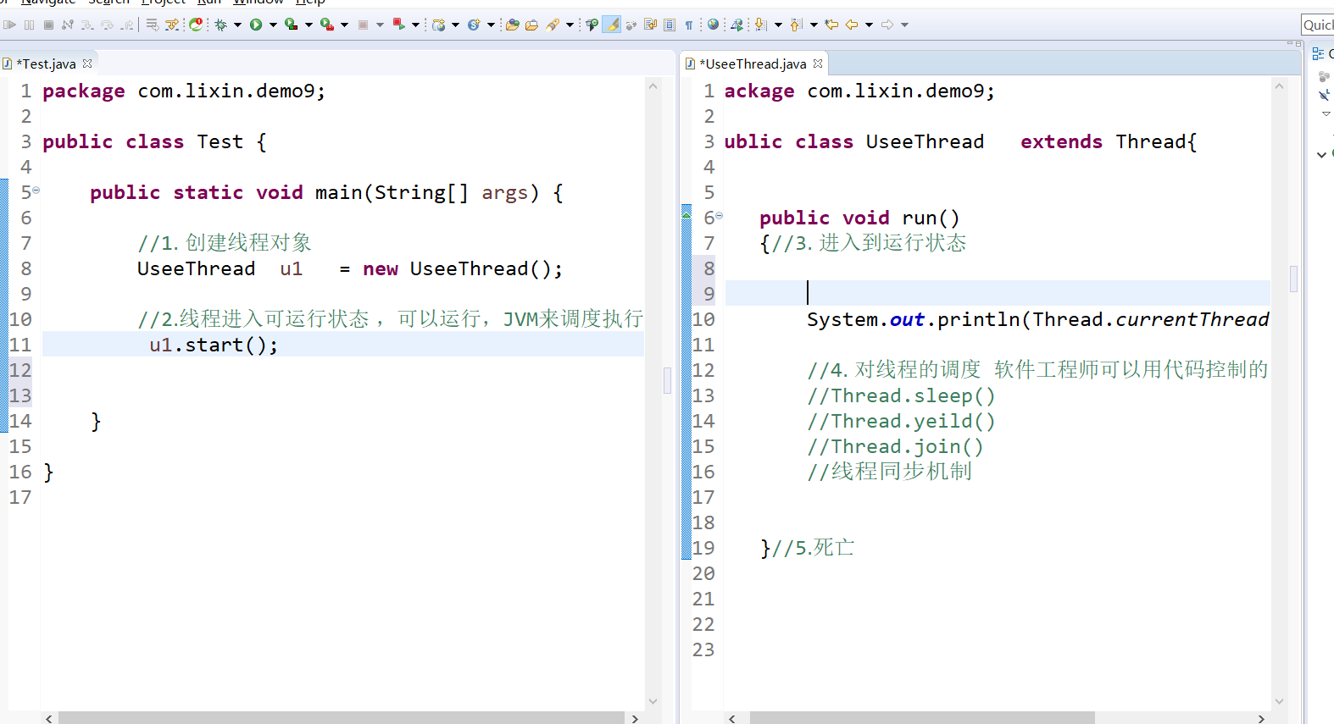
Task: Click the Step Over icon
Action: coord(107,25)
